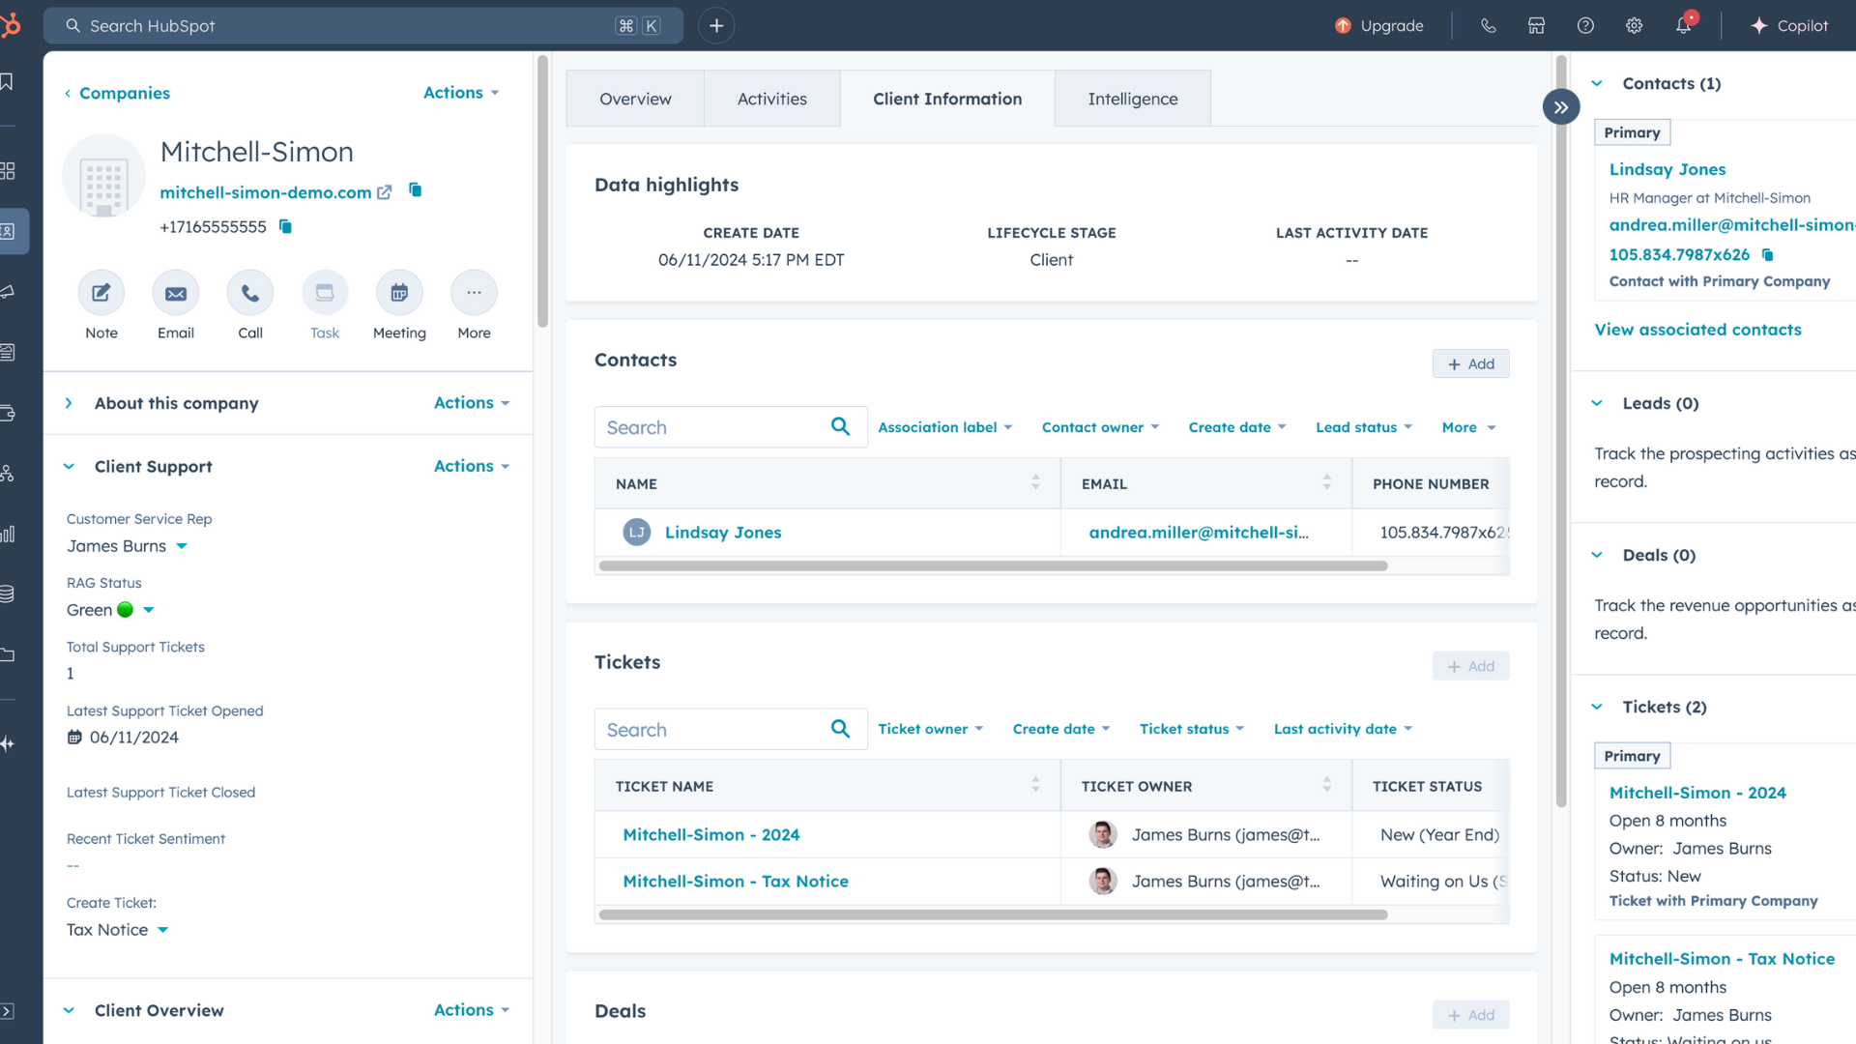Click the marketplace store icon
Viewport: 1856px width, 1044px height.
point(1536,26)
